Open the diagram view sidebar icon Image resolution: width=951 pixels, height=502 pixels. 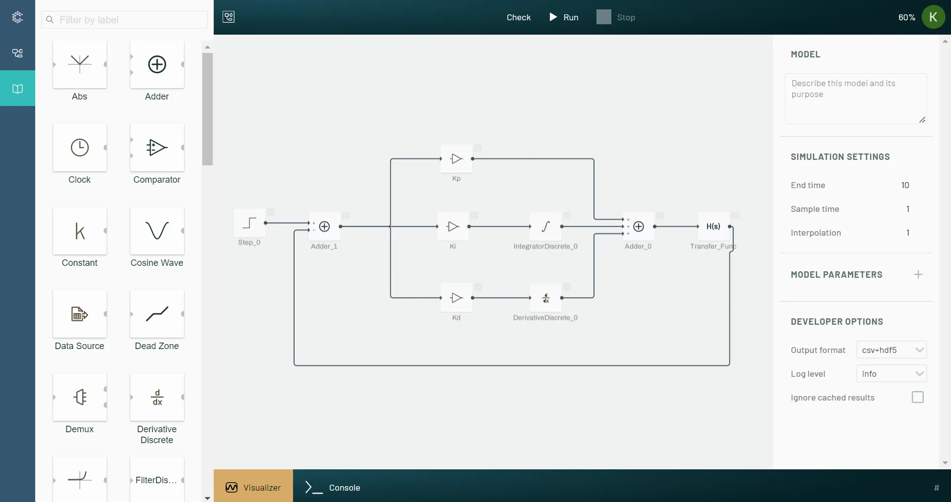[x=17, y=53]
